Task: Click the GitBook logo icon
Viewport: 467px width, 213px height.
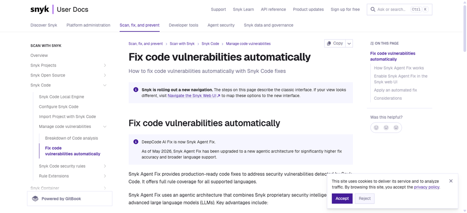Action: [36, 199]
